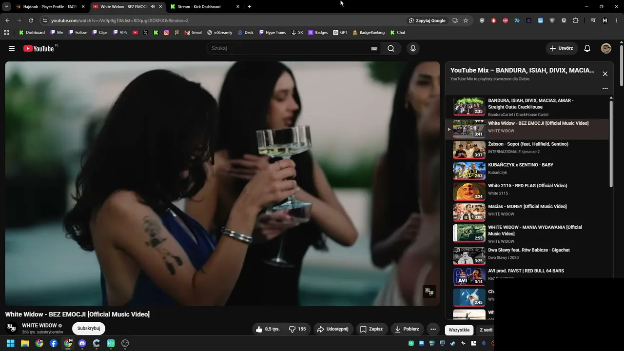Open playlist panel three-dot options
Image resolution: width=624 pixels, height=351 pixels.
605,89
